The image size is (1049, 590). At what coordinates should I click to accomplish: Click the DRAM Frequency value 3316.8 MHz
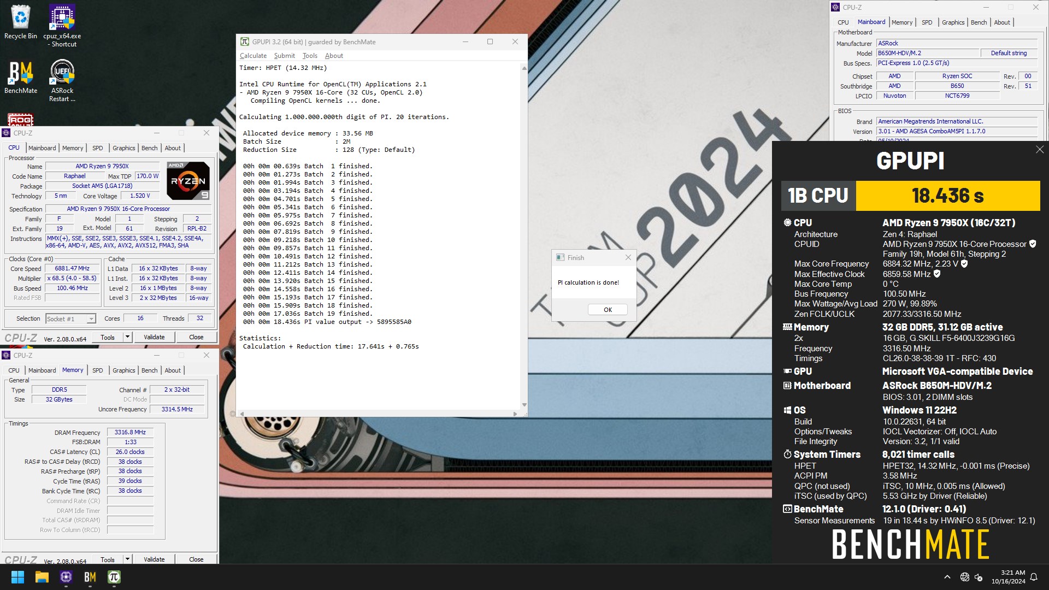pyautogui.click(x=130, y=432)
